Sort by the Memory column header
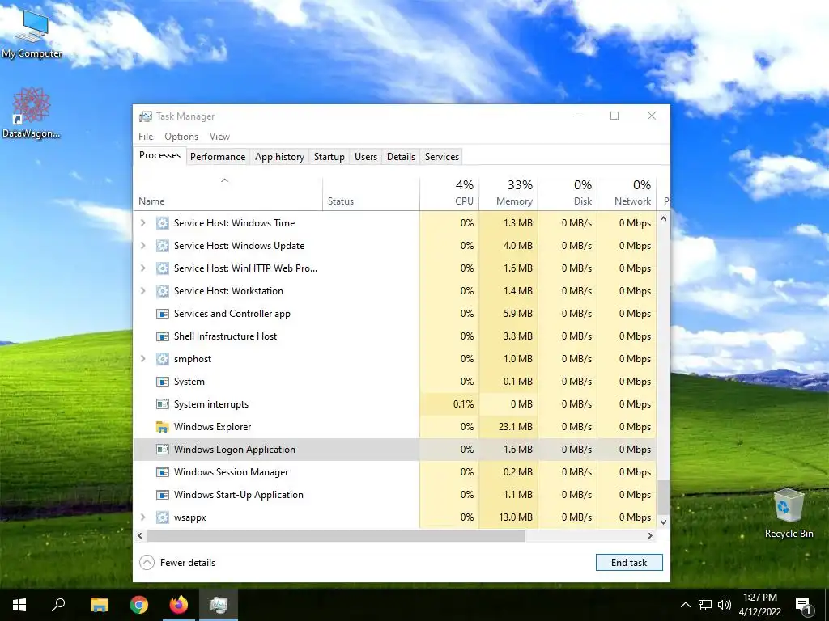The width and height of the screenshot is (829, 621). (x=508, y=193)
